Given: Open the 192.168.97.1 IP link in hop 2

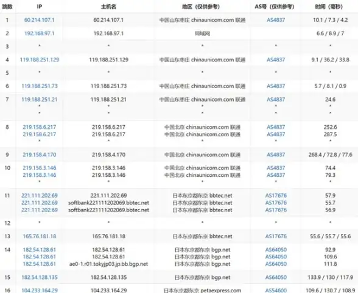Looking at the screenshot, I should 39,33.
